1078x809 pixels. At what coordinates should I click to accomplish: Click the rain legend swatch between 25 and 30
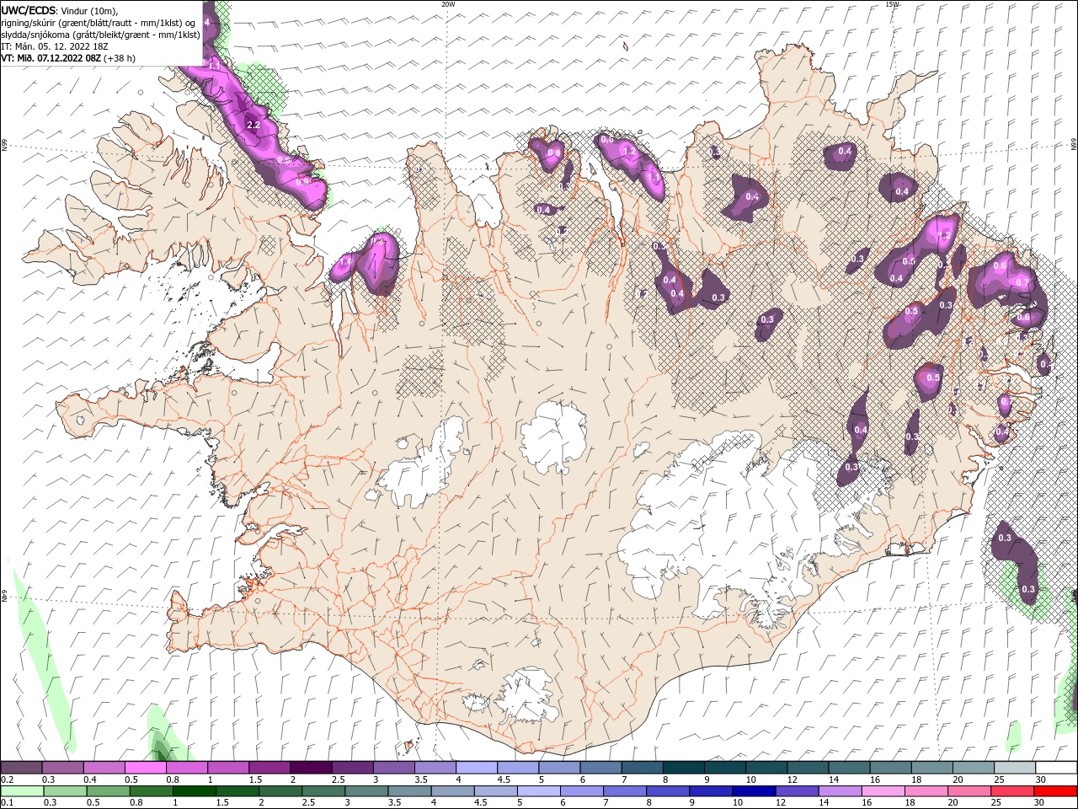pos(1011,791)
